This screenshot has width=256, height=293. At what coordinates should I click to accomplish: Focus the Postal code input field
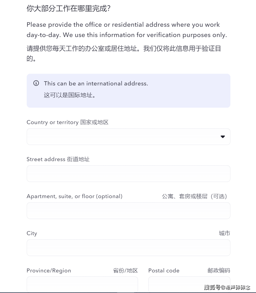point(189,284)
